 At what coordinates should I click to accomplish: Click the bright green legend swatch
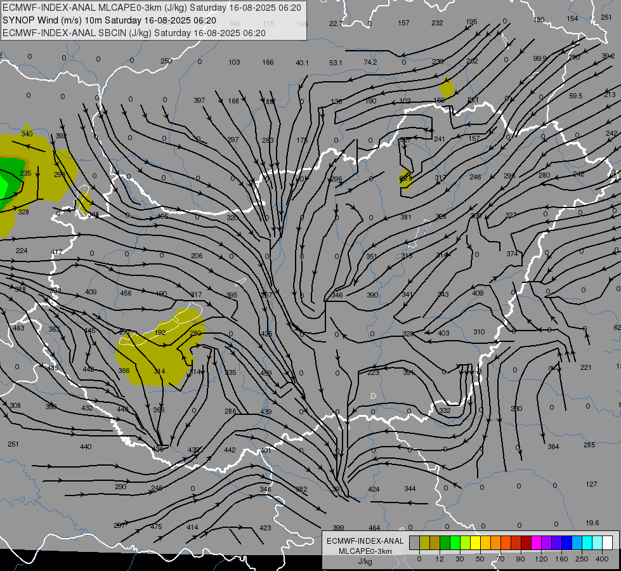pyautogui.click(x=455, y=543)
